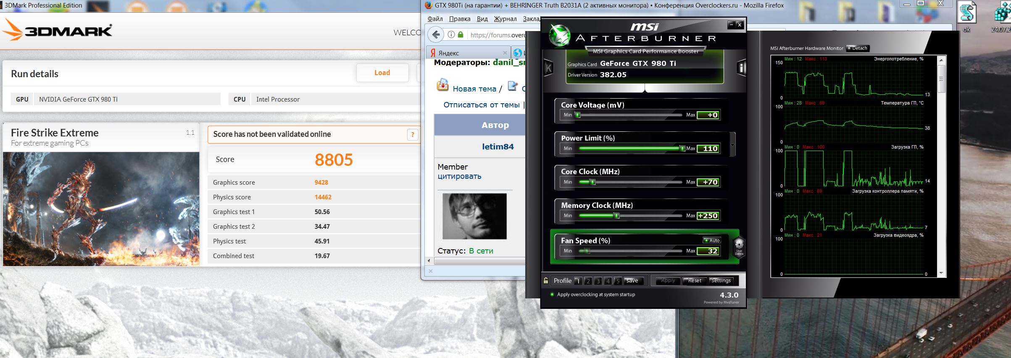
Task: Click the Fan Speed value field 32
Action: tap(708, 251)
